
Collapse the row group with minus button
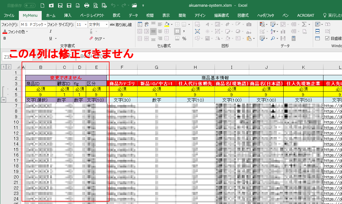tap(4, 100)
